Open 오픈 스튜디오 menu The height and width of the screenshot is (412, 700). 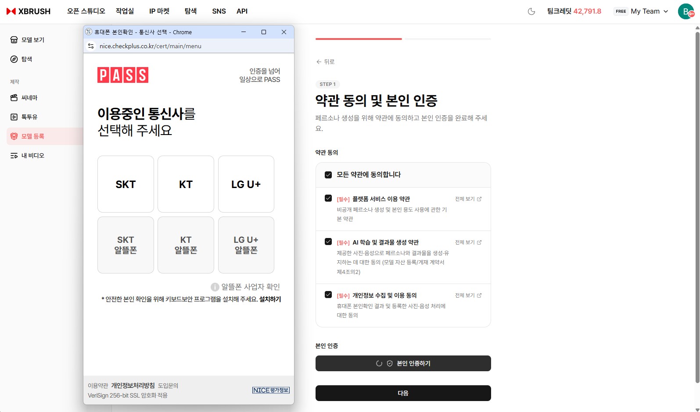point(86,11)
